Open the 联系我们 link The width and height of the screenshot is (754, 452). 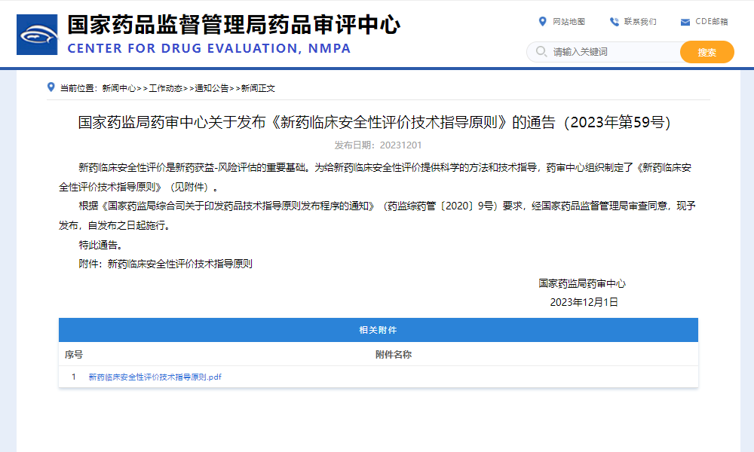pos(640,22)
